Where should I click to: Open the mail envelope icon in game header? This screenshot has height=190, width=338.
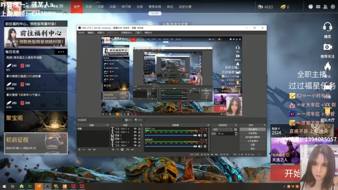(318, 7)
